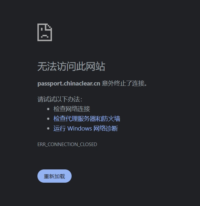Click the bullet before 检查代理服务器和防火墙

point(48,119)
